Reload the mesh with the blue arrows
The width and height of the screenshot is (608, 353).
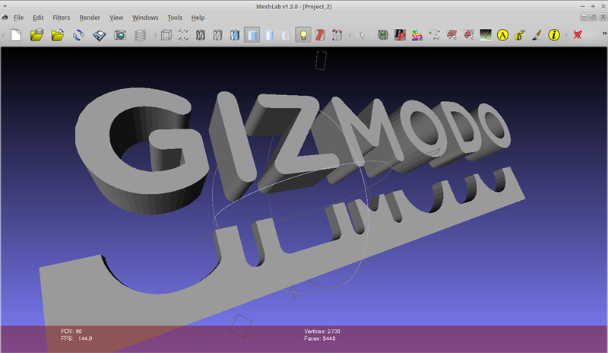[x=78, y=35]
